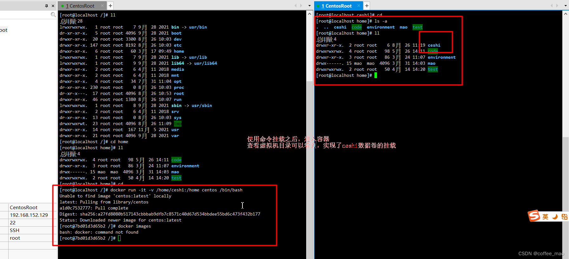Click the media directory row in left terminal
This screenshot has height=259, width=569.
point(122,69)
